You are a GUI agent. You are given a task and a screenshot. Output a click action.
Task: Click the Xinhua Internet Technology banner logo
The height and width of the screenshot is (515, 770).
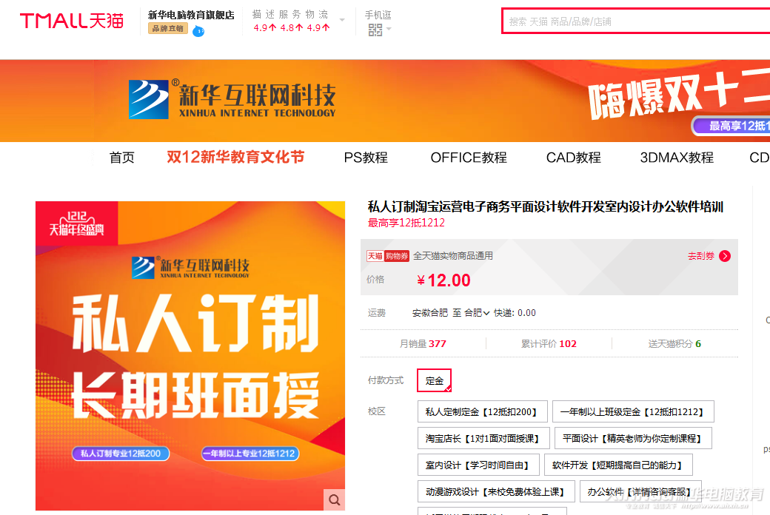point(232,99)
